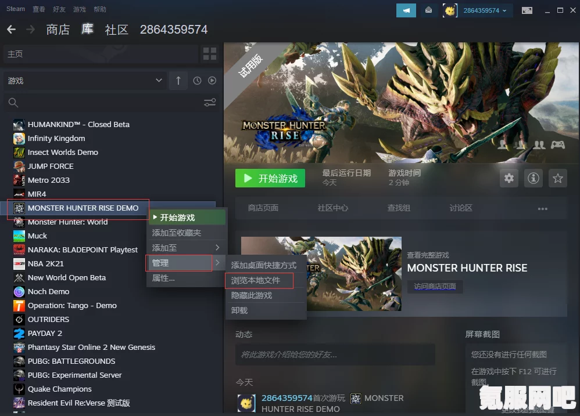The image size is (580, 416).
Task: Select New World Open Beta in library
Action: click(67, 277)
